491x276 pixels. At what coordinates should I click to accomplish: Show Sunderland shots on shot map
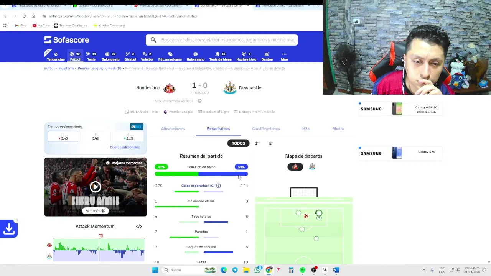tap(295, 167)
